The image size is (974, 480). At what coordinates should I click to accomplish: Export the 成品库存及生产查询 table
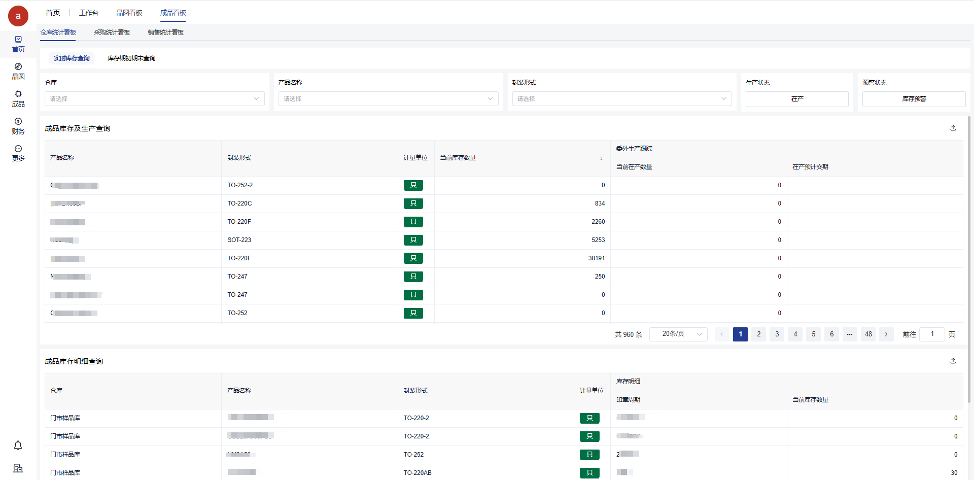[x=953, y=128]
